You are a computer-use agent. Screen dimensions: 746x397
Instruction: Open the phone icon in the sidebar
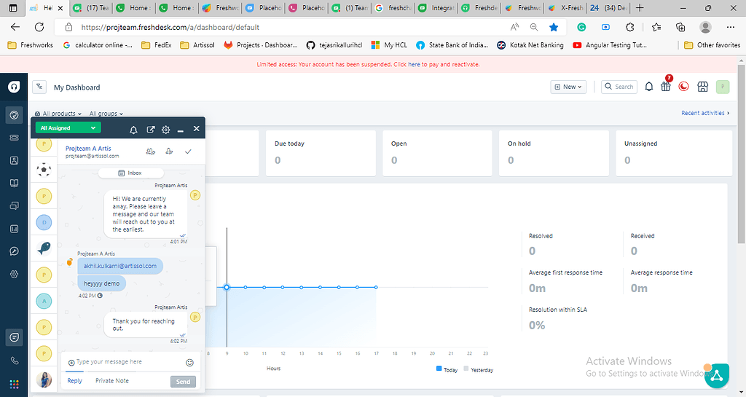[14, 361]
